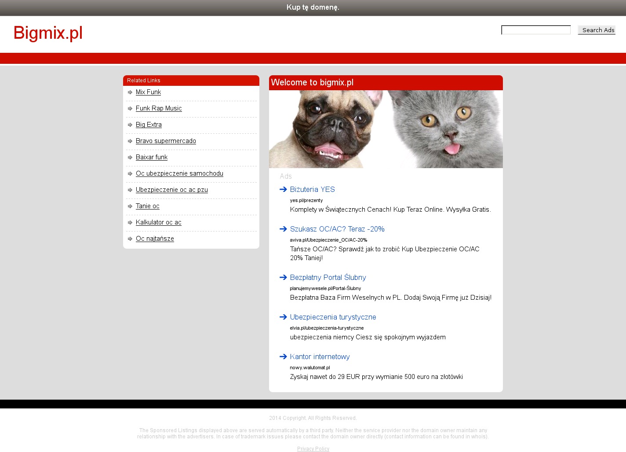
Task: Click the blue arrow next to Szukasz OC/AC
Action: click(x=283, y=229)
